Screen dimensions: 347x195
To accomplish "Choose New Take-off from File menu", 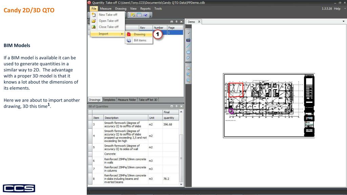I will [108, 15].
